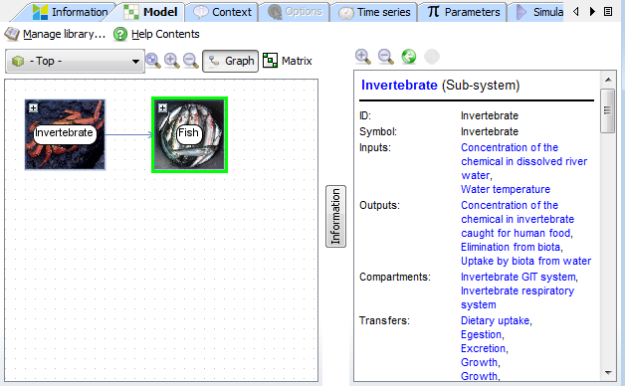625x386 pixels.
Task: Zoom in on the graph
Action: 172,61
